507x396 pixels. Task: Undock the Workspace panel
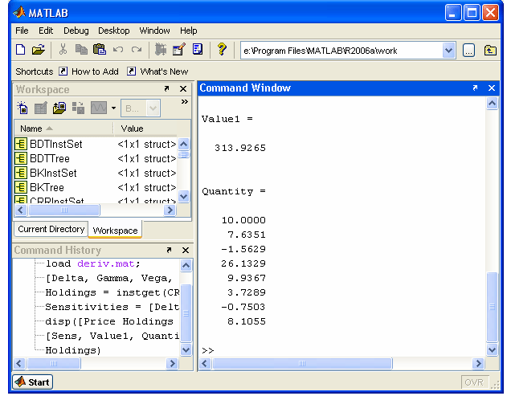click(166, 89)
